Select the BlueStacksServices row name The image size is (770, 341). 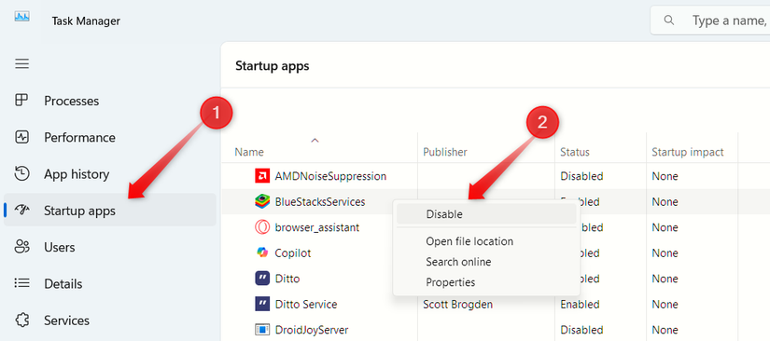(x=320, y=201)
